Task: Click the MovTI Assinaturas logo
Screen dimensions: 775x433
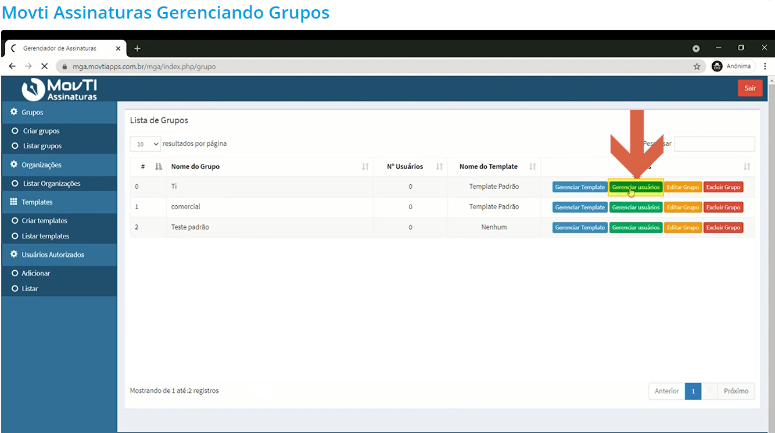Action: (59, 89)
